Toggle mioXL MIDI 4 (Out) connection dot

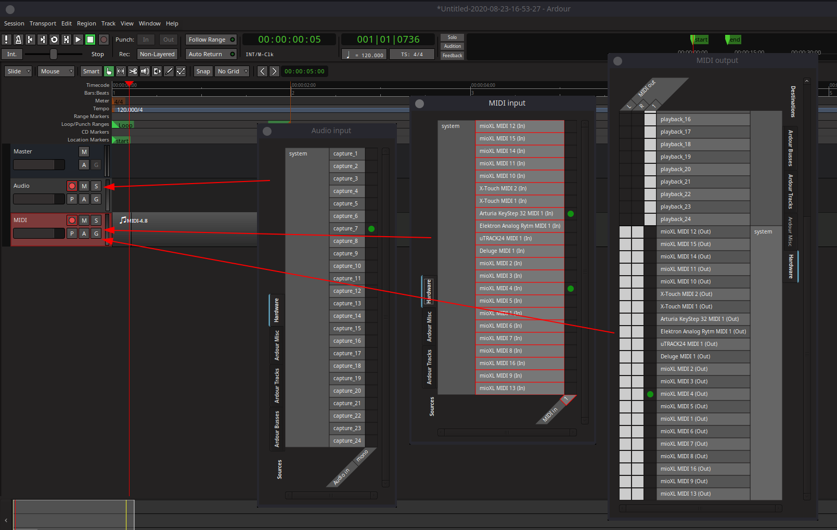coord(650,394)
